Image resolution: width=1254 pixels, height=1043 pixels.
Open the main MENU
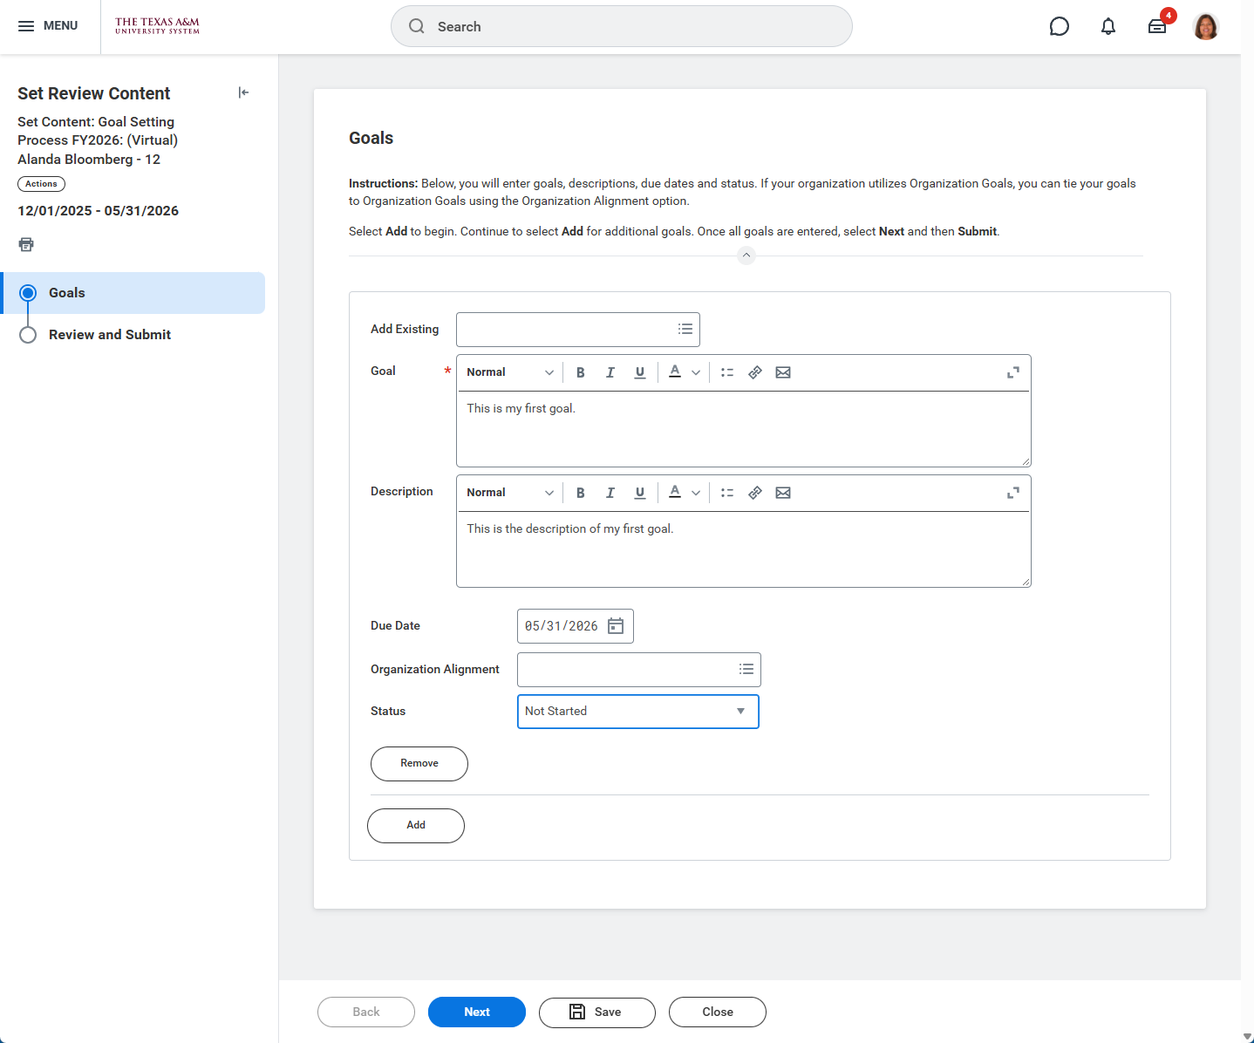point(48,26)
